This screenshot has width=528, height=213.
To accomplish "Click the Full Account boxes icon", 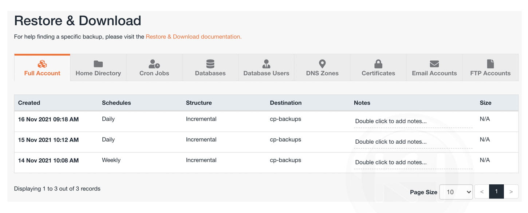I will (42, 64).
